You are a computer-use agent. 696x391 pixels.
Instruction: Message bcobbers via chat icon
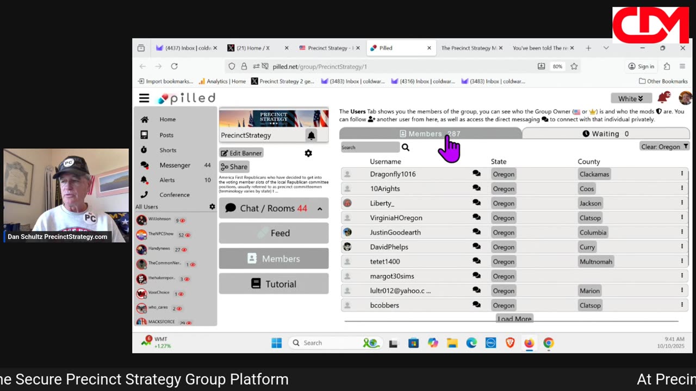[476, 305]
